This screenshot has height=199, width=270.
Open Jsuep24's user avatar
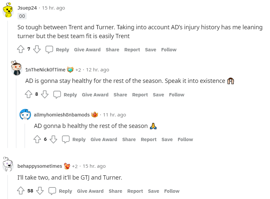pos(8,11)
